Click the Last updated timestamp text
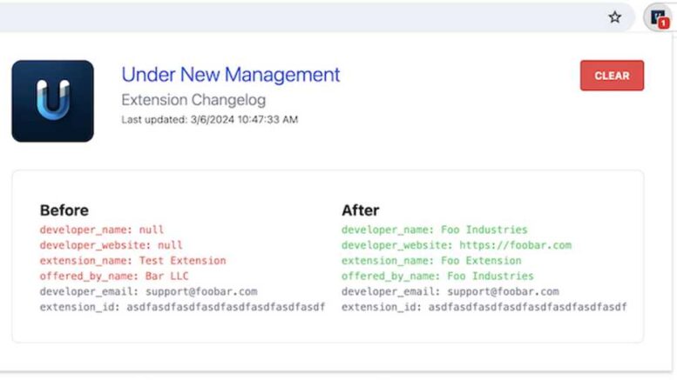 pos(209,119)
